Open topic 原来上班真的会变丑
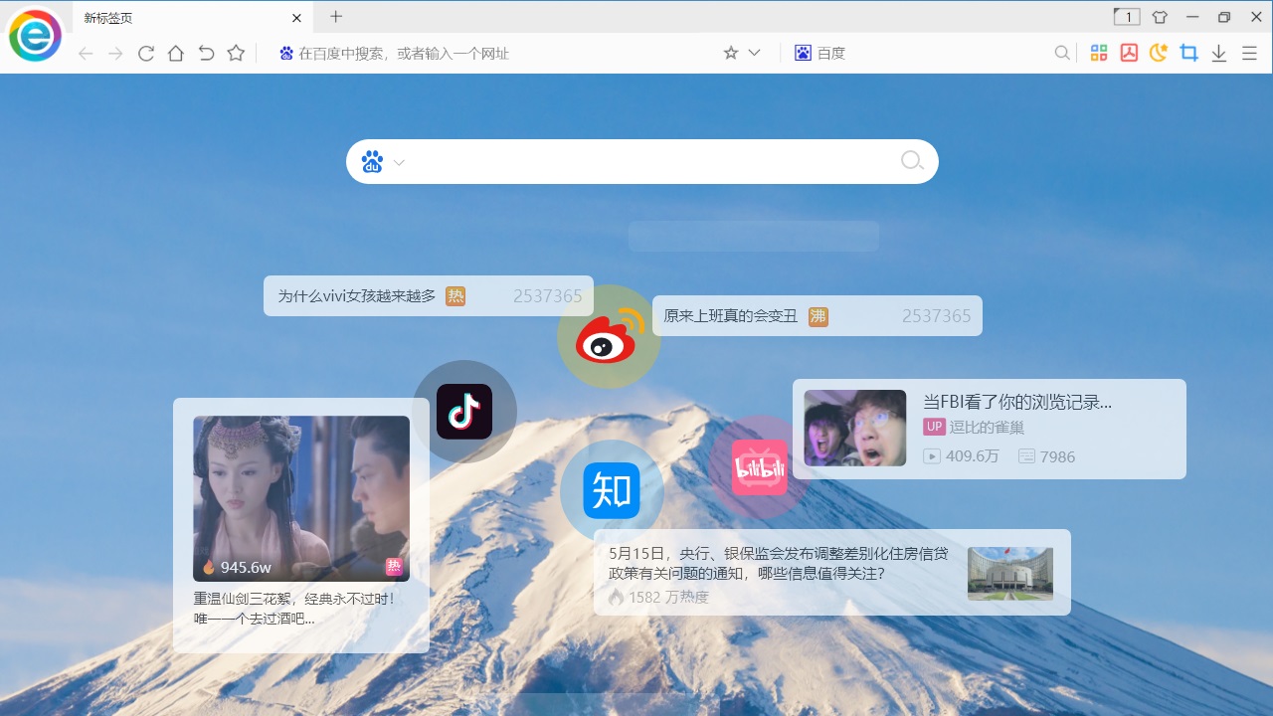Viewport: 1273px width, 716px height. 731,316
